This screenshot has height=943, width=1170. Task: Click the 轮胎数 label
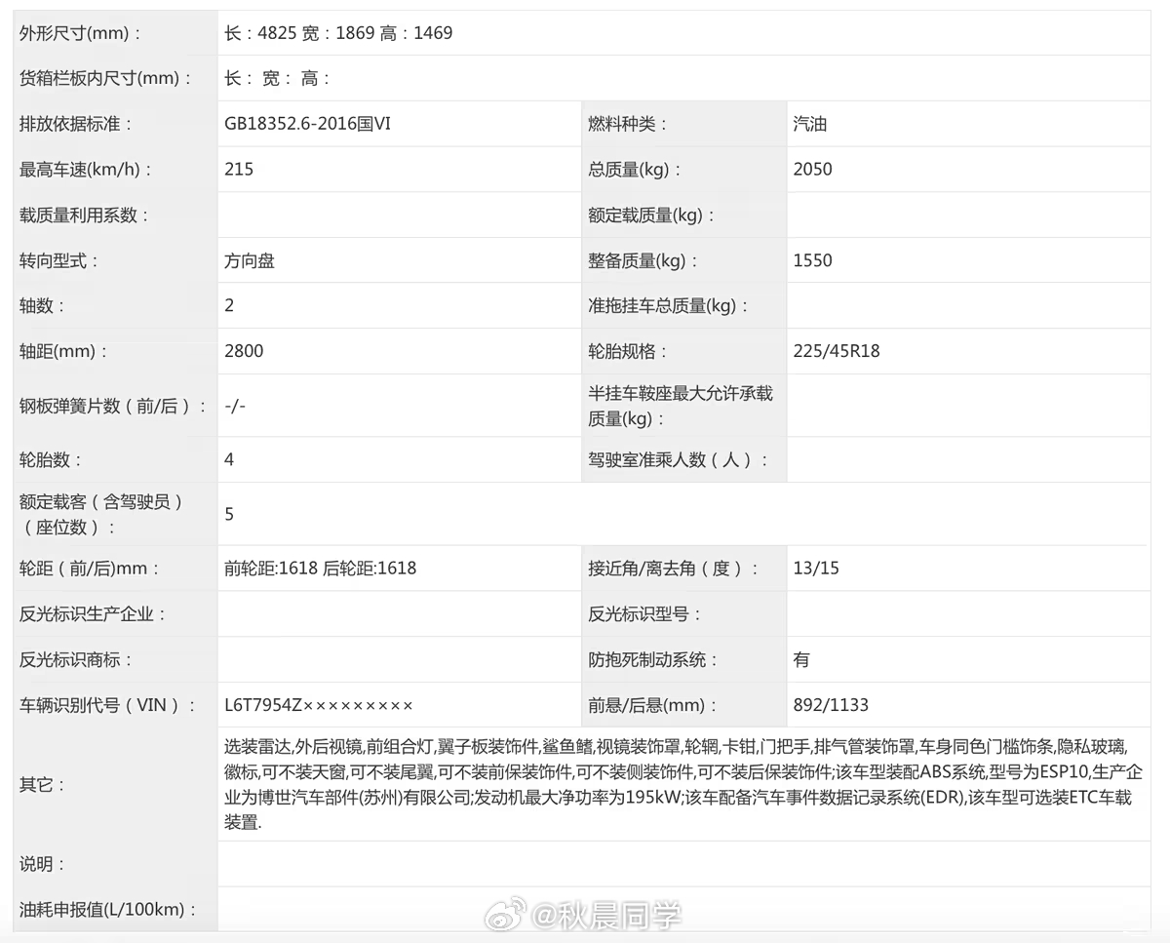pos(52,459)
